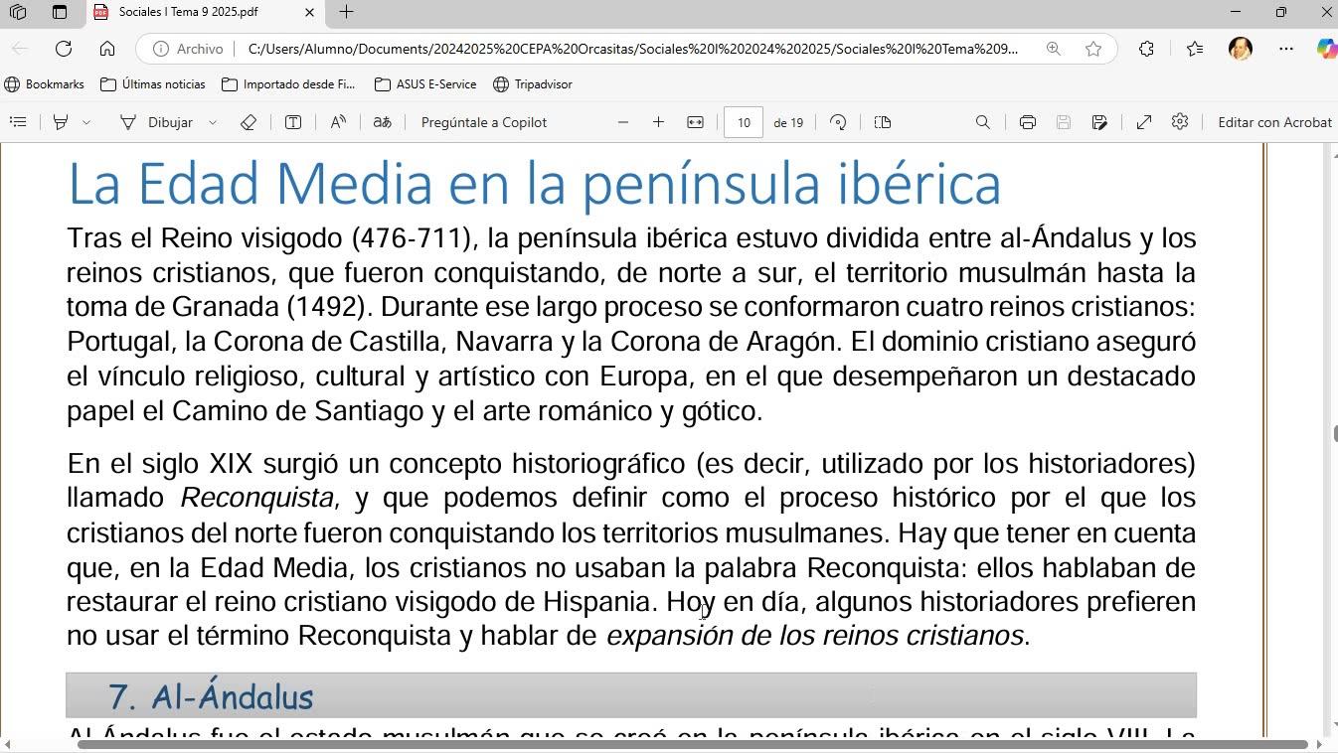Viewport: 1338px width, 753px height.
Task: Open the Importado desde Fi... bookmarks folder
Action: pyautogui.click(x=288, y=84)
